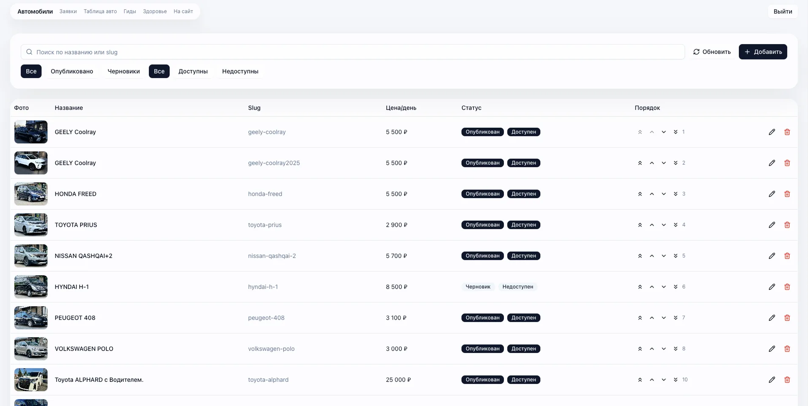Click the TOYOTA PRIUS photo thumbnail
Screen dimensions: 808x406
click(31, 225)
